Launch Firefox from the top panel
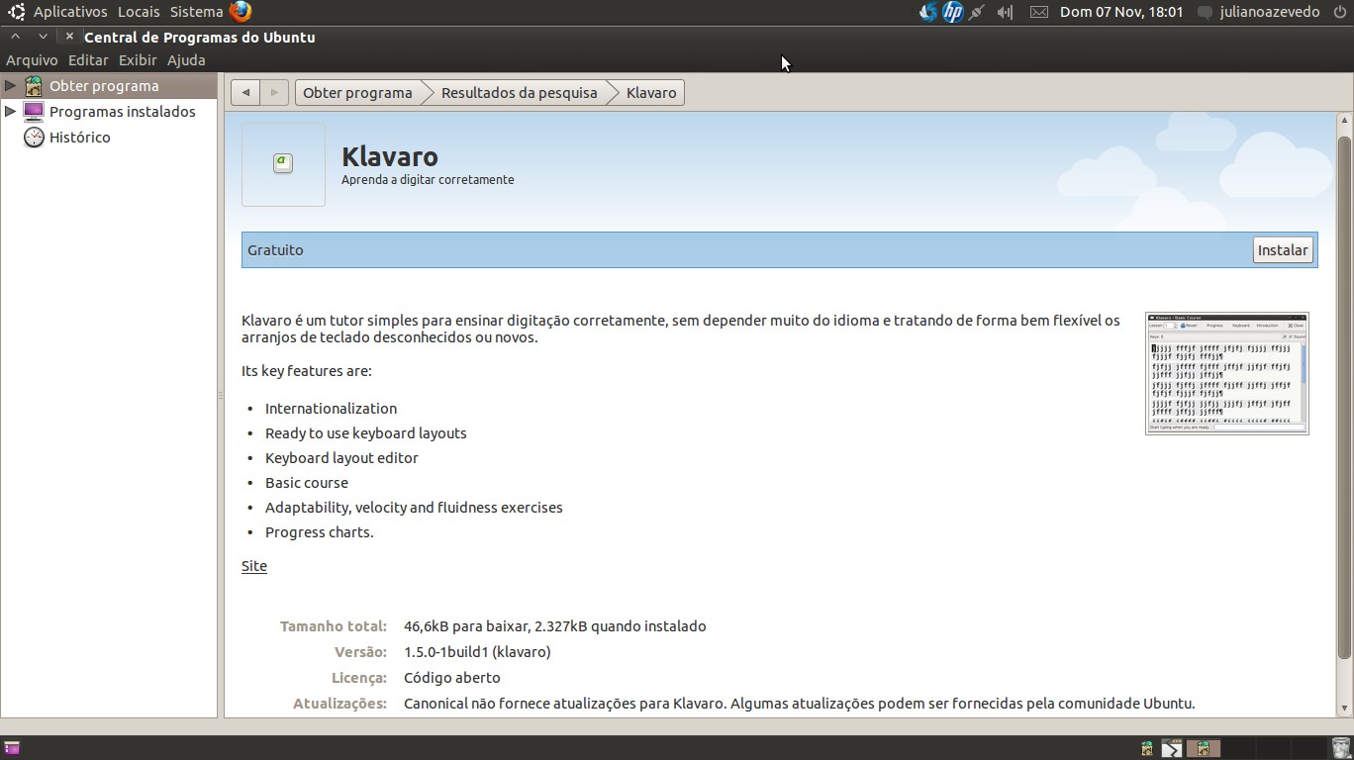This screenshot has height=760, width=1354. (241, 12)
